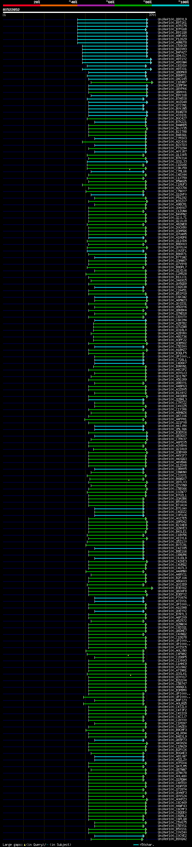This screenshot has width=192, height=847.
Task: Select the UniRef100_A0KPZ3 hit label
Action: tap(172, 799)
